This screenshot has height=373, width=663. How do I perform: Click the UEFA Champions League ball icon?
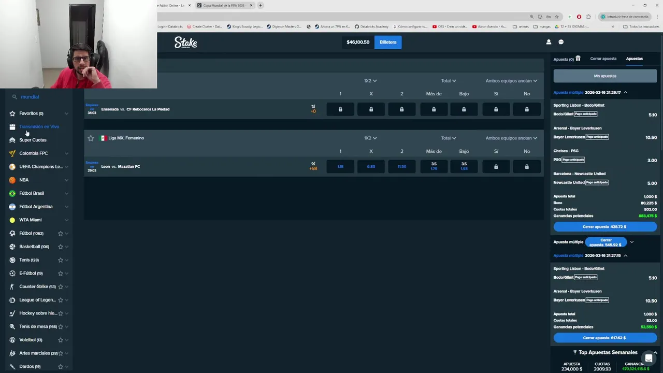pyautogui.click(x=12, y=167)
